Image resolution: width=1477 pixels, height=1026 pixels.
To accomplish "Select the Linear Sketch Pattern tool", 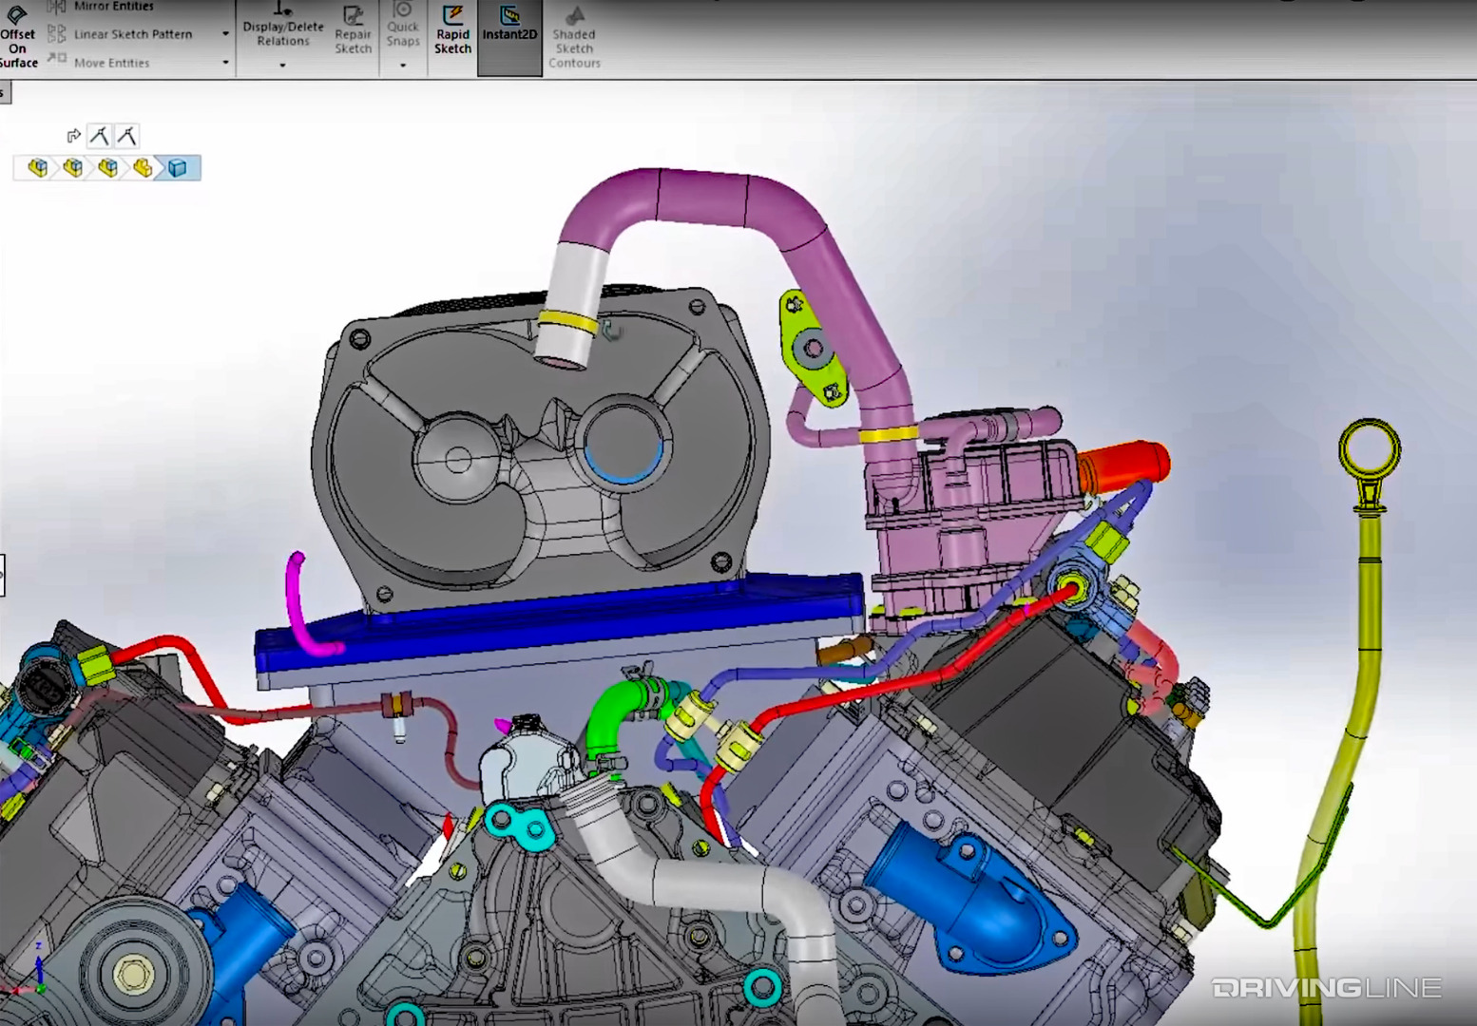I will pos(133,33).
